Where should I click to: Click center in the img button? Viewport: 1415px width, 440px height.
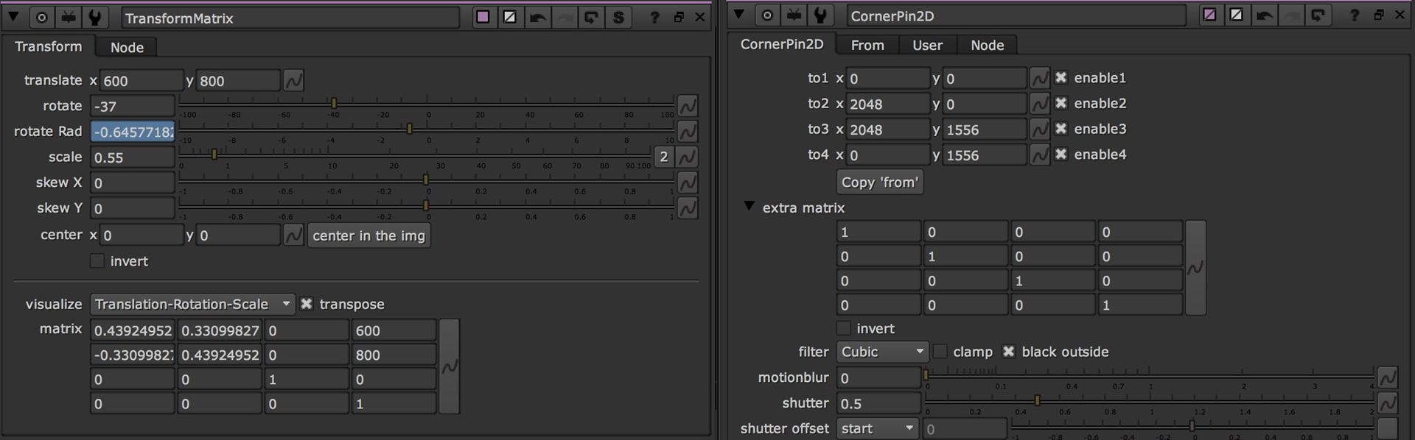click(368, 235)
